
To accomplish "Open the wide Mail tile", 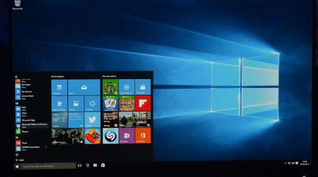I will tap(84, 88).
